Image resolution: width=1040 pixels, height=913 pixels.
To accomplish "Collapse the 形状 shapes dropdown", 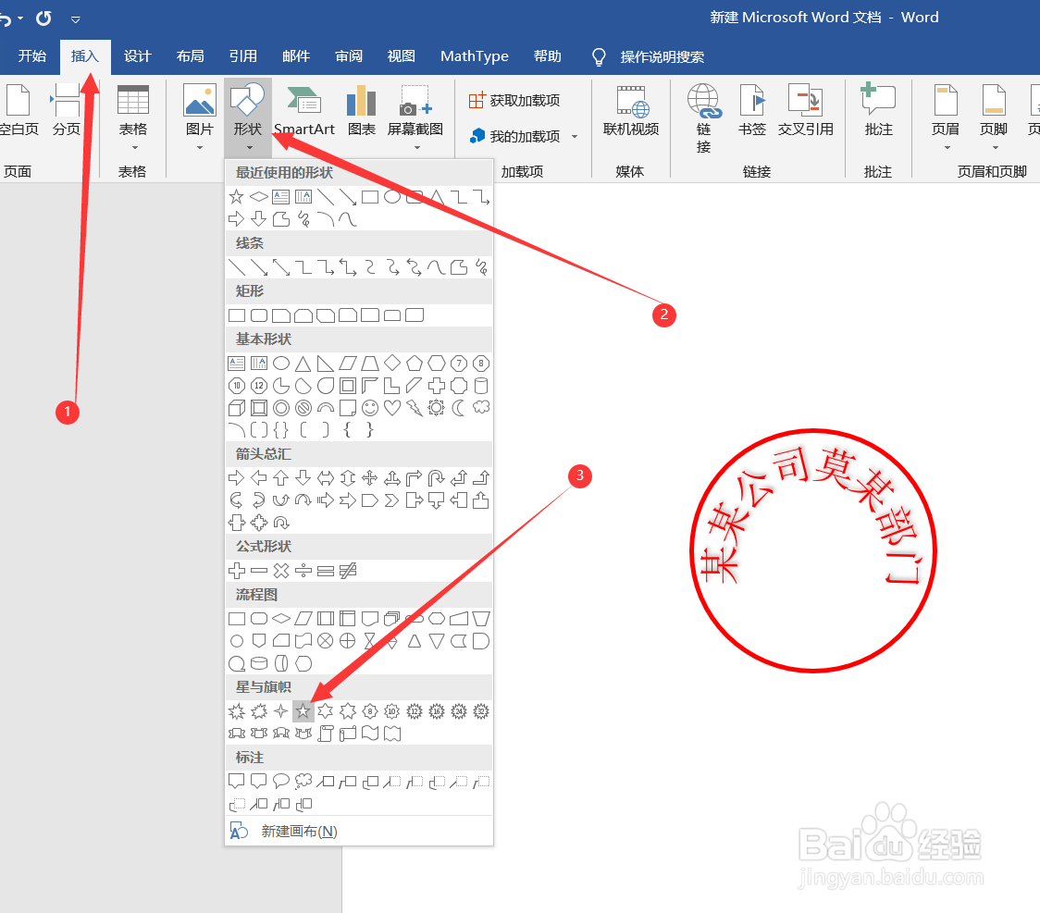I will point(247,117).
